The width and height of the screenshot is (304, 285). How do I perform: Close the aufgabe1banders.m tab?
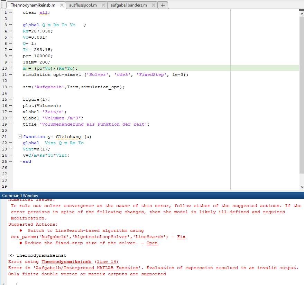point(154,5)
